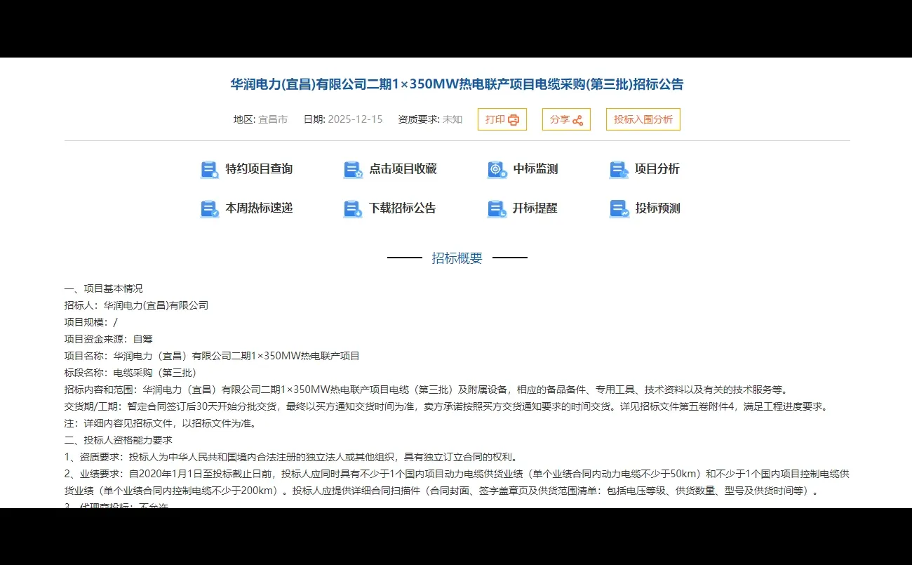Click the 招标概要 section heading
The height and width of the screenshot is (565, 912).
click(457, 258)
